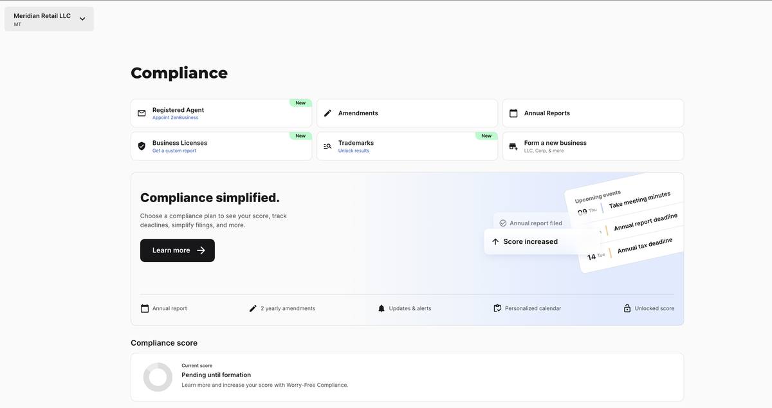Click the pencil icon beside 2 yearly amendments

point(253,308)
